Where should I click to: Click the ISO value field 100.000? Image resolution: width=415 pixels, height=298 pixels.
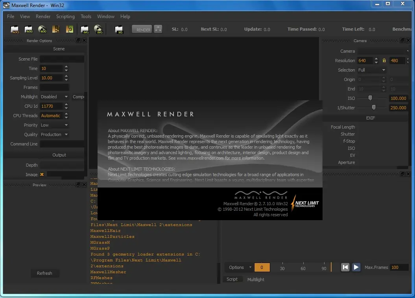coord(398,98)
